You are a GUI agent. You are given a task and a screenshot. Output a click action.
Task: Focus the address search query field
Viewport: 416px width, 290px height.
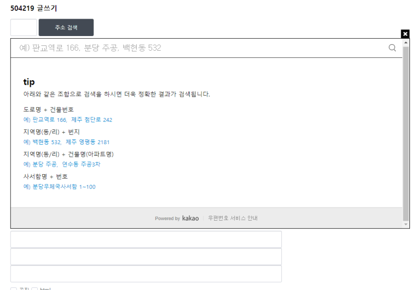coord(199,48)
